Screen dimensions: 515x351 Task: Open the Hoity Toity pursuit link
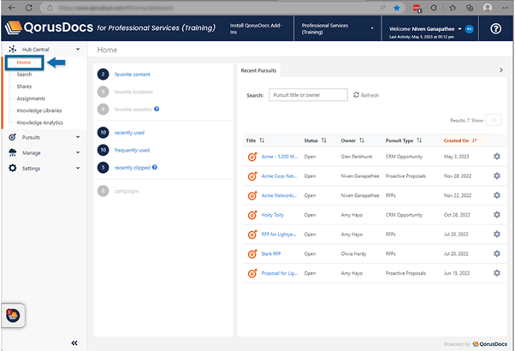(273, 215)
